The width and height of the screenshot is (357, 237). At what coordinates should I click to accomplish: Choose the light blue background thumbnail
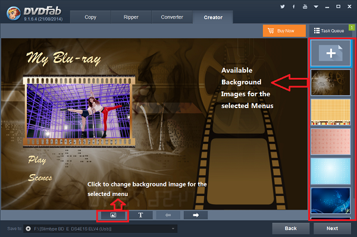(331, 171)
